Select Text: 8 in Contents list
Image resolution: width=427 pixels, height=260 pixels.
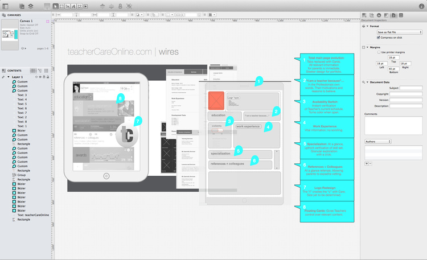pyautogui.click(x=22, y=122)
